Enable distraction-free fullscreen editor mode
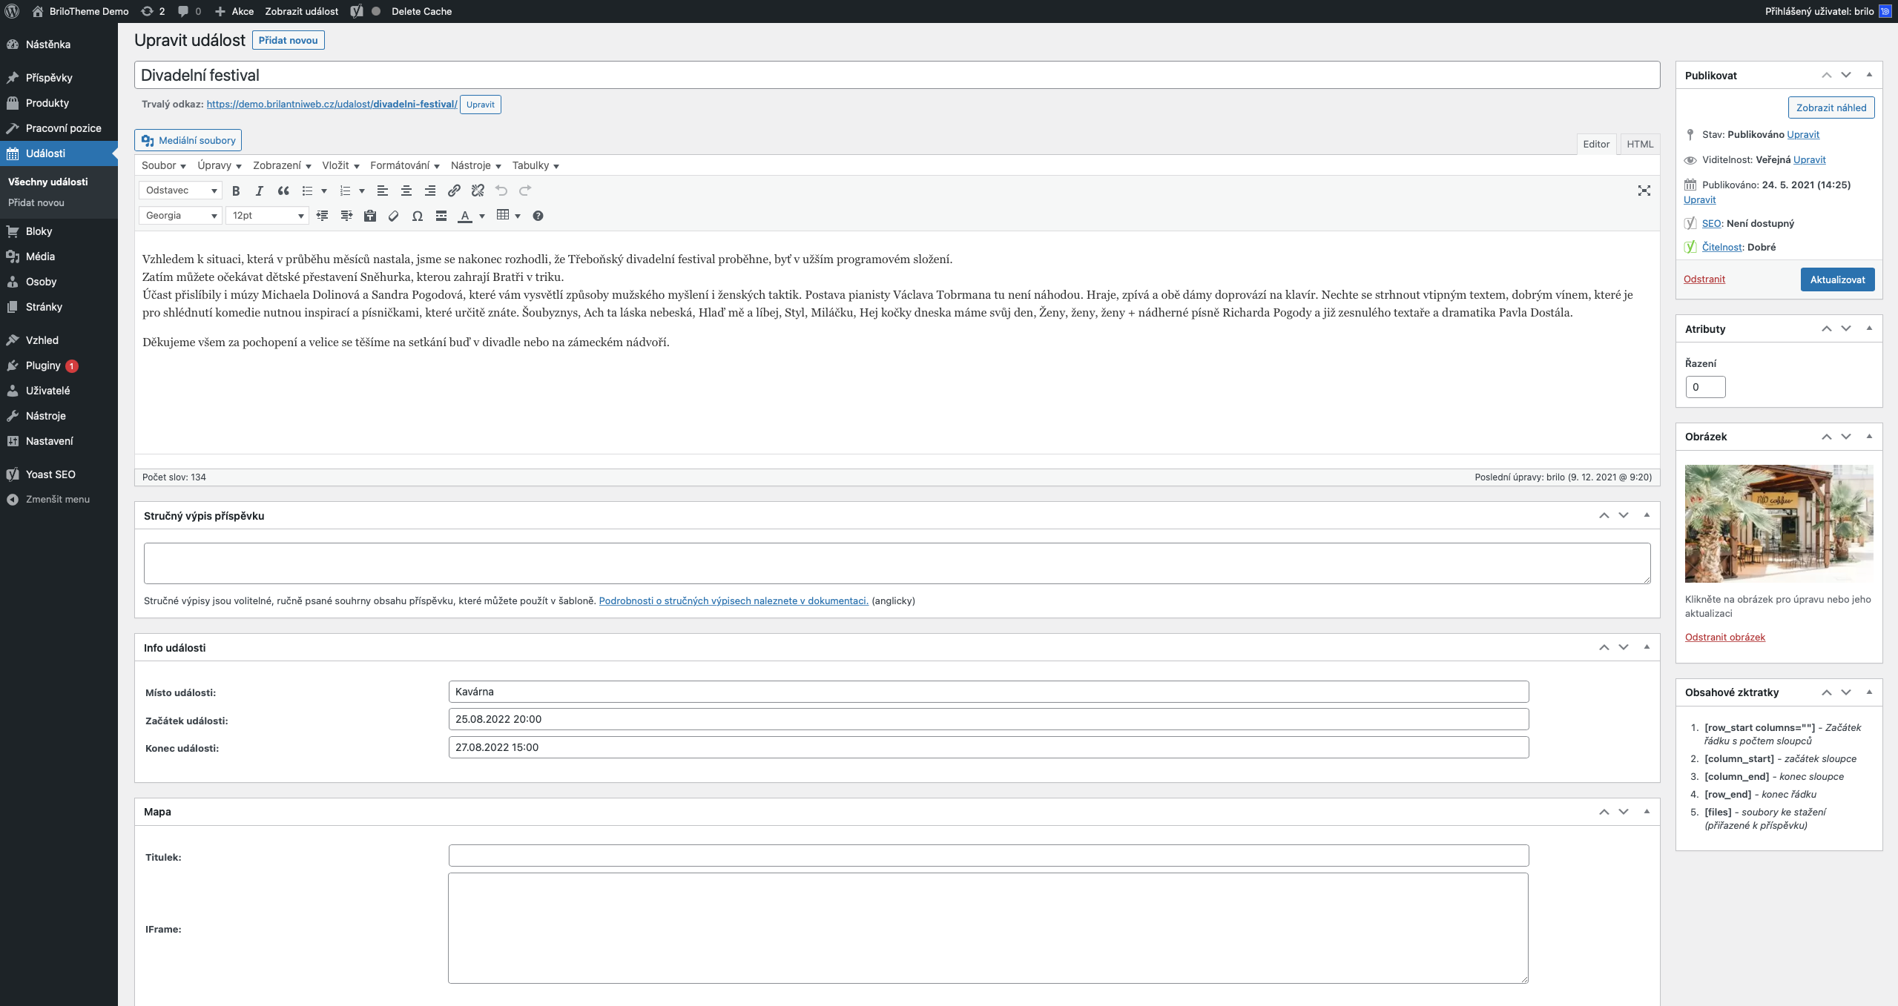The image size is (1898, 1006). click(1644, 191)
